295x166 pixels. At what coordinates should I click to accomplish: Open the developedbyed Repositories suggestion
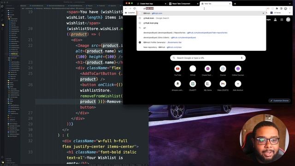tap(201, 33)
